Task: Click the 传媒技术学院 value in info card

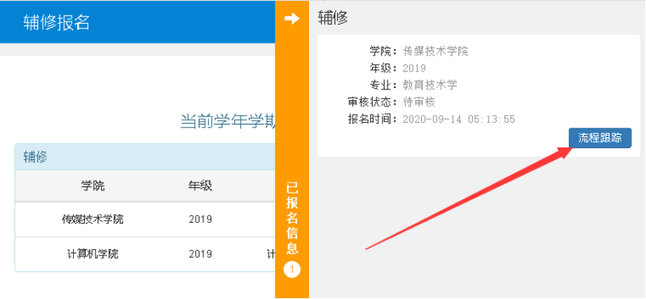Action: click(x=435, y=52)
